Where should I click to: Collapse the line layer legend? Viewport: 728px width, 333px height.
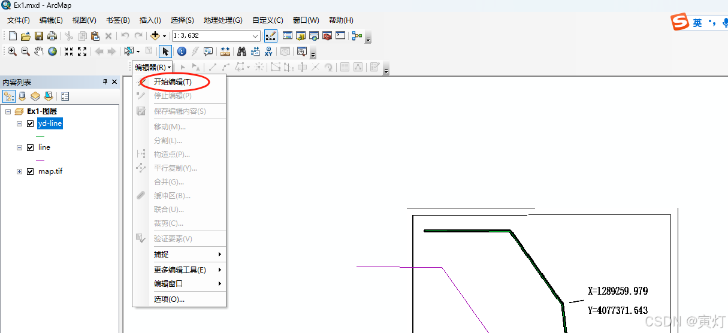[19, 147]
